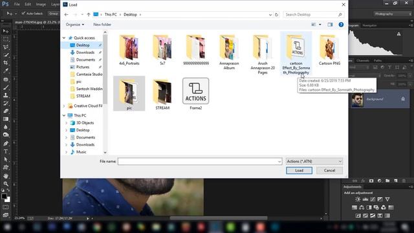Click the New folder button
Image resolution: width=414 pixels, height=233 pixels.
tap(102, 25)
